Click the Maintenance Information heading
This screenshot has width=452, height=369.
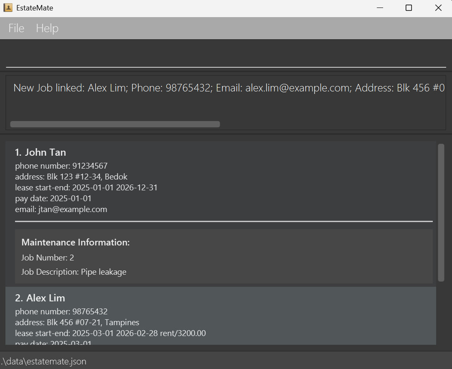(76, 243)
